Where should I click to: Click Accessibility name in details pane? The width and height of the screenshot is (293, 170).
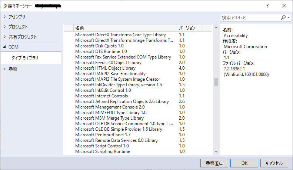tap(236, 36)
